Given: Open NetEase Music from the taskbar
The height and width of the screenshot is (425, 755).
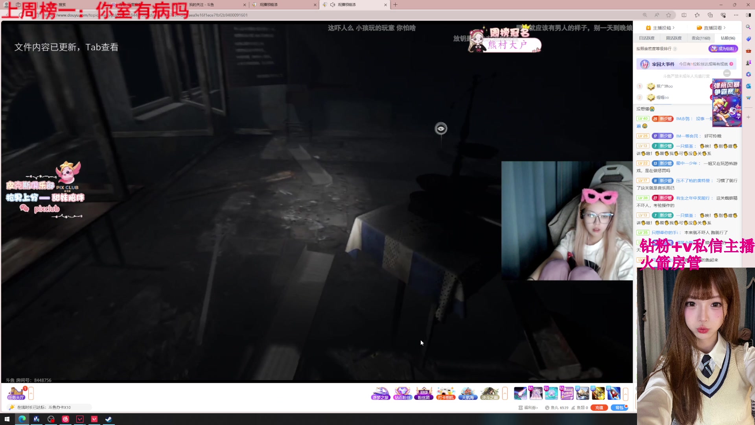Looking at the screenshot, I should (x=65, y=419).
